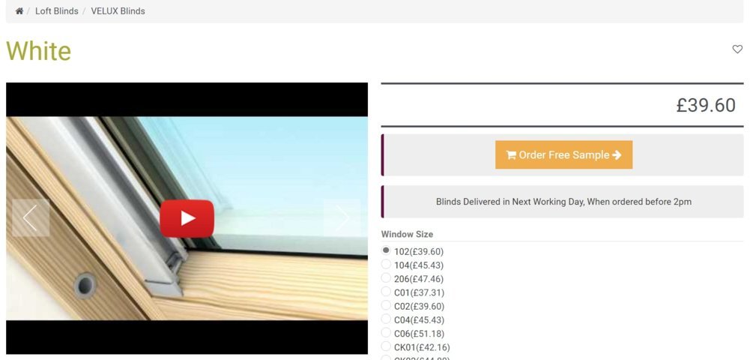The width and height of the screenshot is (756, 360).
Task: Select window size 102 (£39.60)
Action: pos(386,250)
